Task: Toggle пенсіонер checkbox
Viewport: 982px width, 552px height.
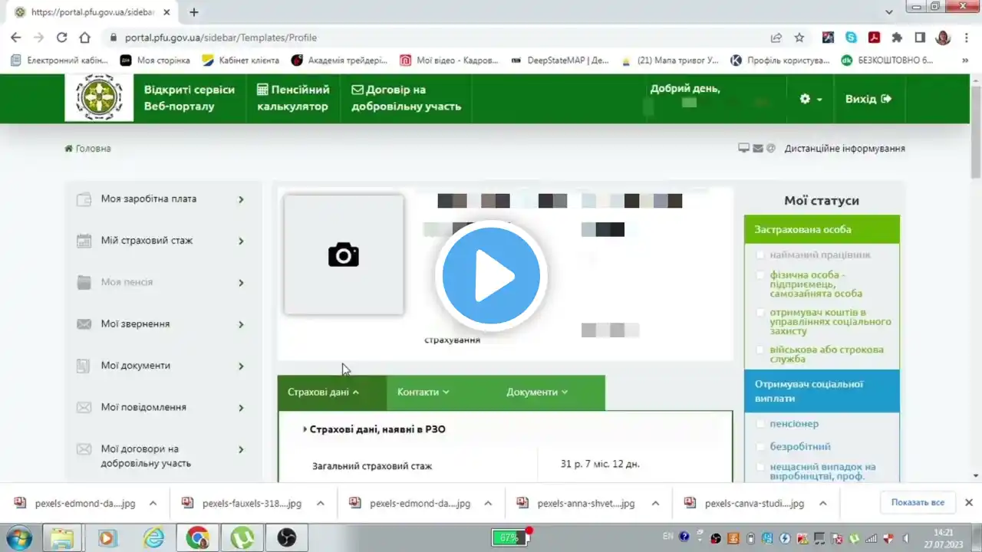Action: [760, 424]
